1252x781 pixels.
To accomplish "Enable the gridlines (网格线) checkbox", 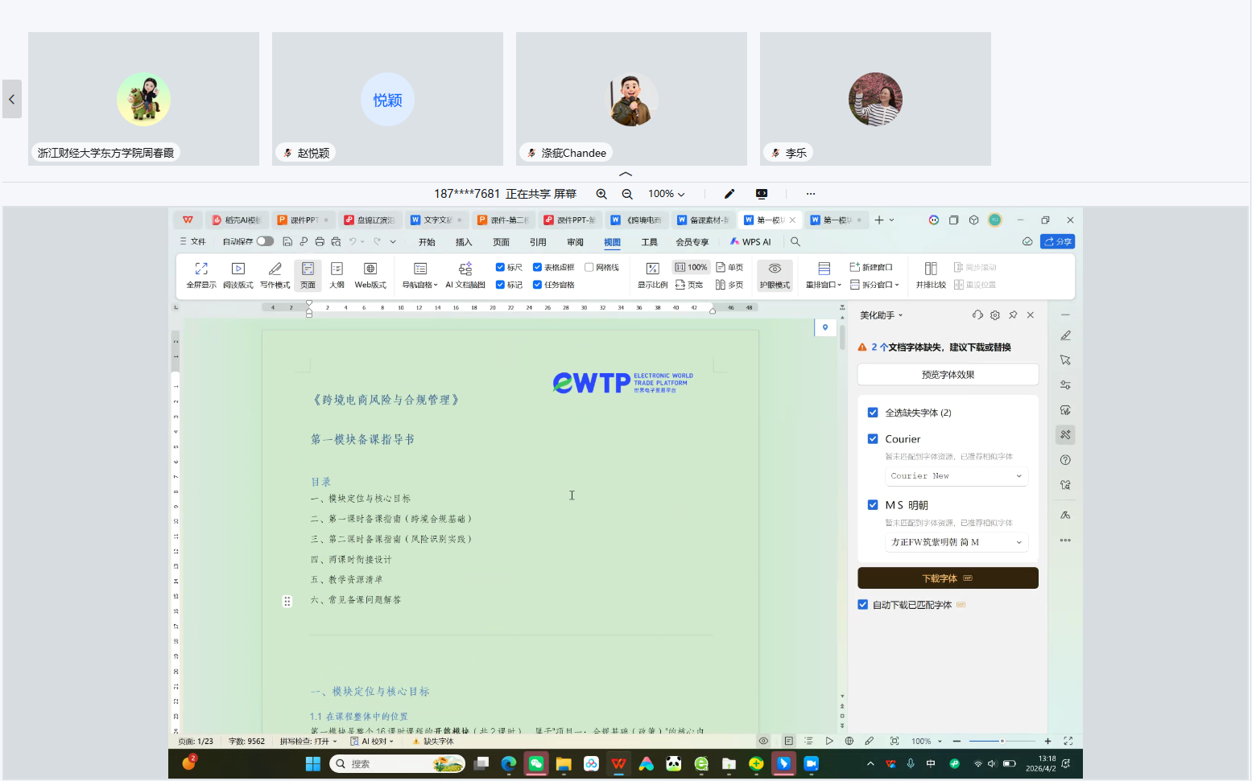I will 589,267.
